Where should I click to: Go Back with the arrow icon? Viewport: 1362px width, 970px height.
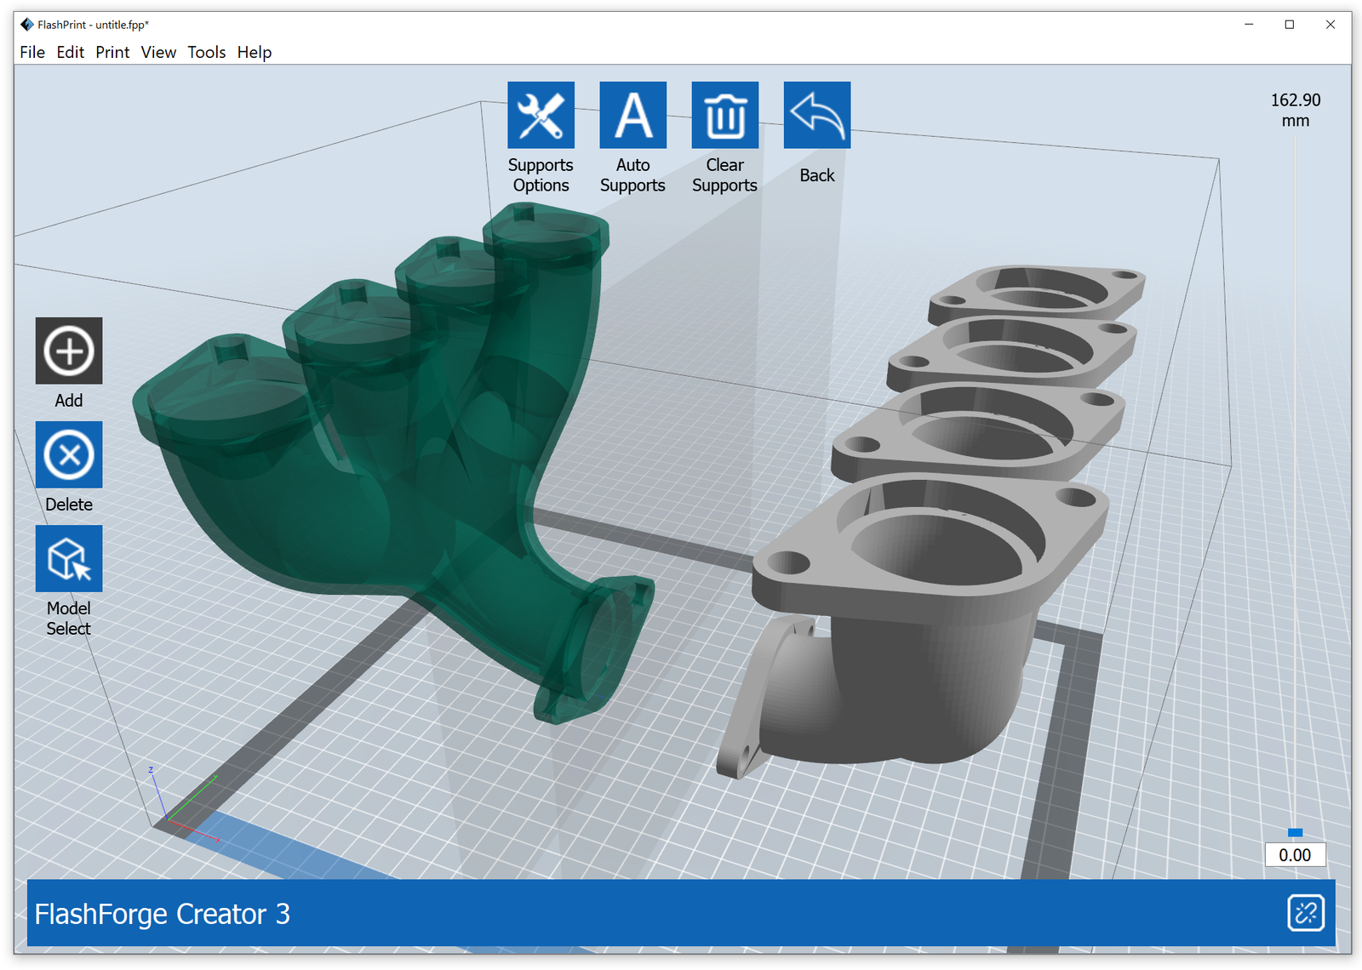(x=816, y=116)
